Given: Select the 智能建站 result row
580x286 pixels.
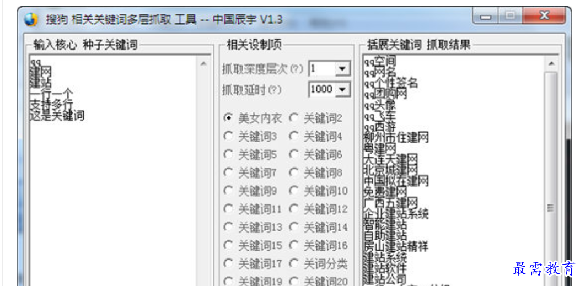Looking at the screenshot, I should [x=385, y=225].
